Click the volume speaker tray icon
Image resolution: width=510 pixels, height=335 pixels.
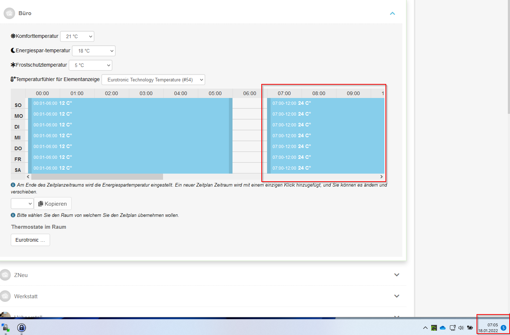point(461,328)
